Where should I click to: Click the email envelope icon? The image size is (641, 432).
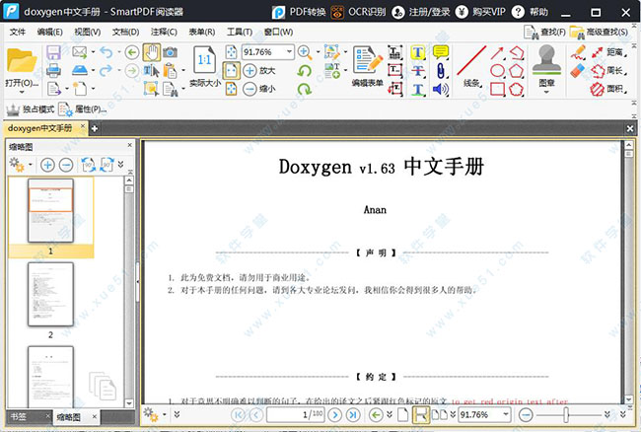(x=80, y=52)
